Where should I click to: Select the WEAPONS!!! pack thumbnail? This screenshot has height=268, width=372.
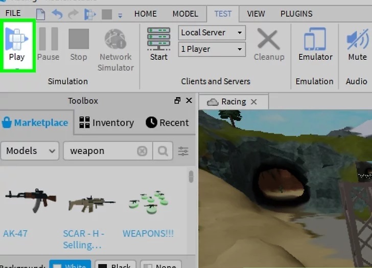pyautogui.click(x=149, y=202)
